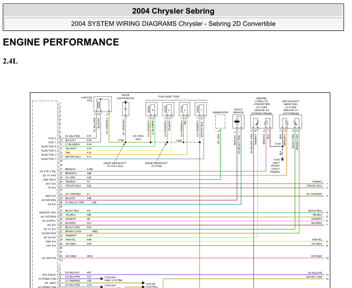The width and height of the screenshot is (352, 288).
Task: Select fuel injector number 3 symbol
Action: (168, 109)
